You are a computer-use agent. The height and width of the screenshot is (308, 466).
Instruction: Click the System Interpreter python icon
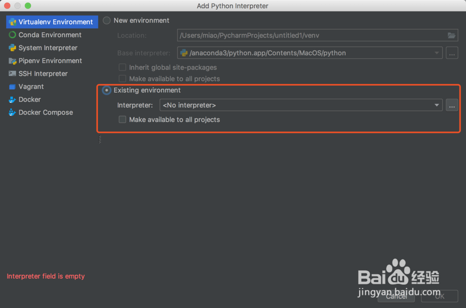click(x=13, y=48)
